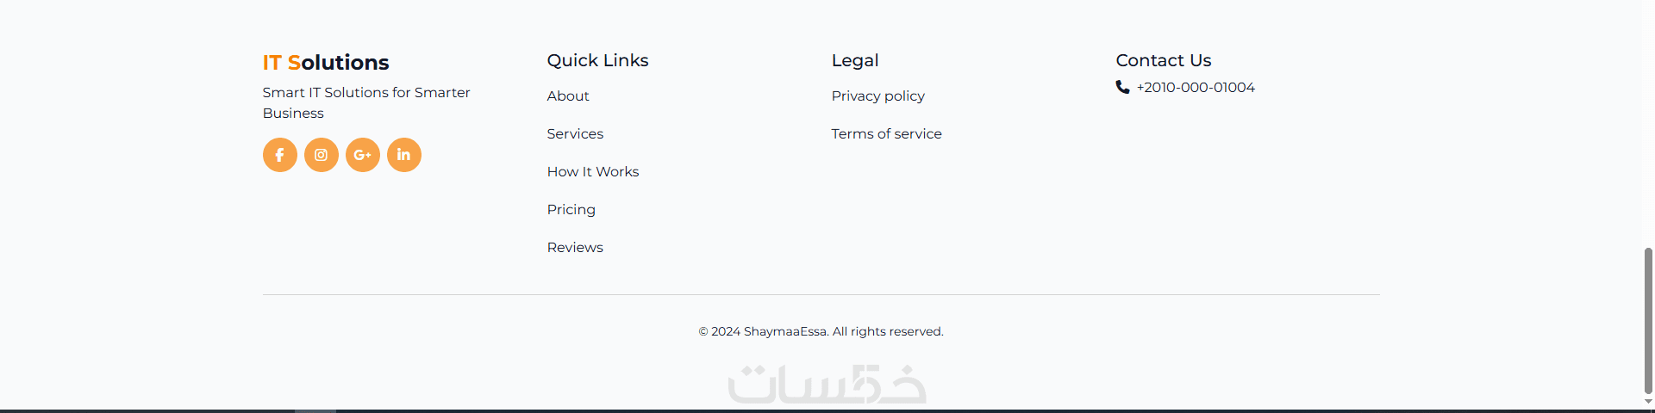Select the How It Works link

coord(593,172)
